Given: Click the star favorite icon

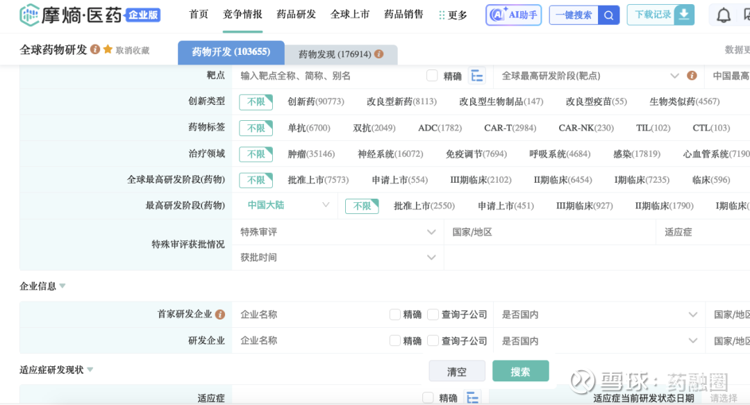Looking at the screenshot, I should pyautogui.click(x=108, y=49).
